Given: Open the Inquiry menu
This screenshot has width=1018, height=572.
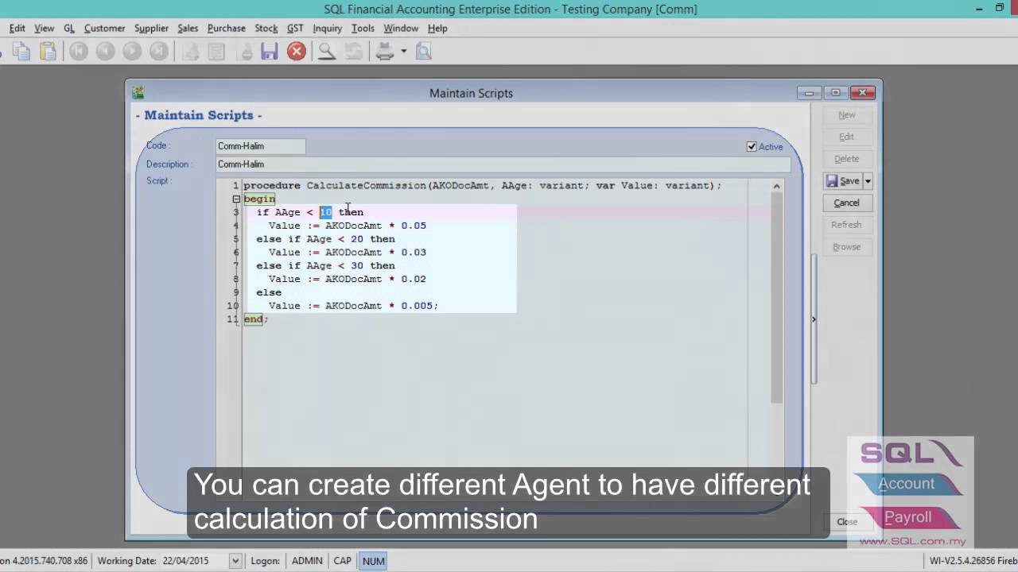Looking at the screenshot, I should click(327, 28).
